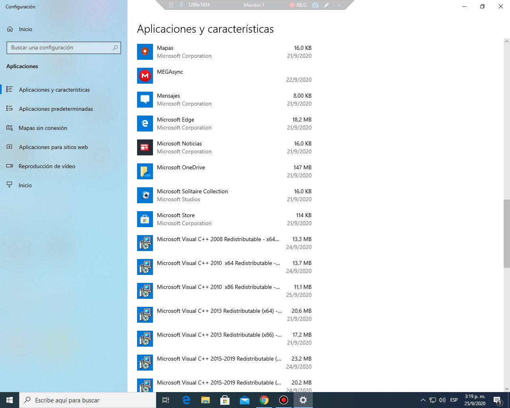Click the Visual C++ 2010 x86 icon
Screen dimensions: 510x408
click(x=145, y=291)
